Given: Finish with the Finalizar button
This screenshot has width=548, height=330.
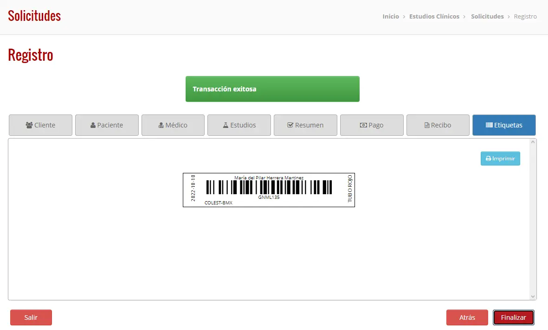Looking at the screenshot, I should 513,317.
